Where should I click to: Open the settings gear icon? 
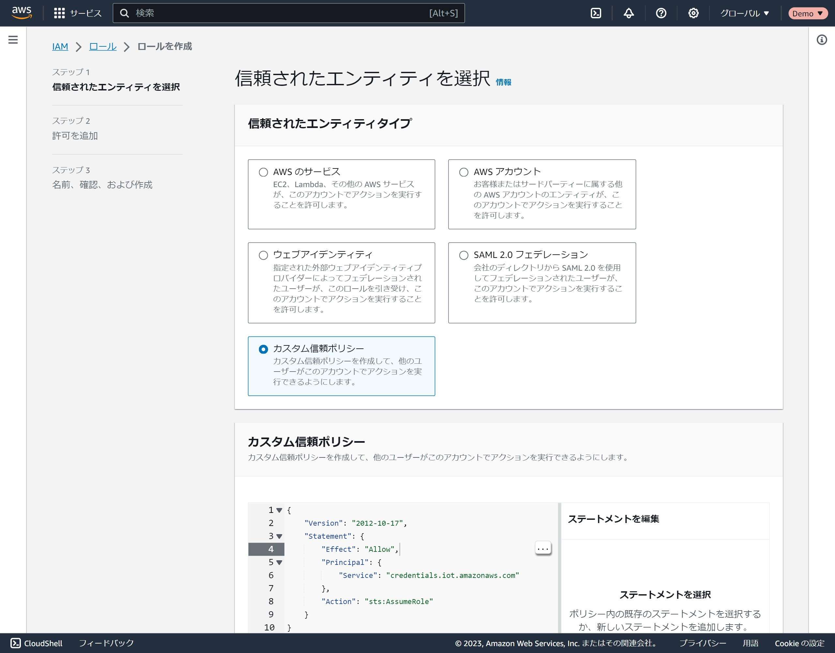[693, 13]
